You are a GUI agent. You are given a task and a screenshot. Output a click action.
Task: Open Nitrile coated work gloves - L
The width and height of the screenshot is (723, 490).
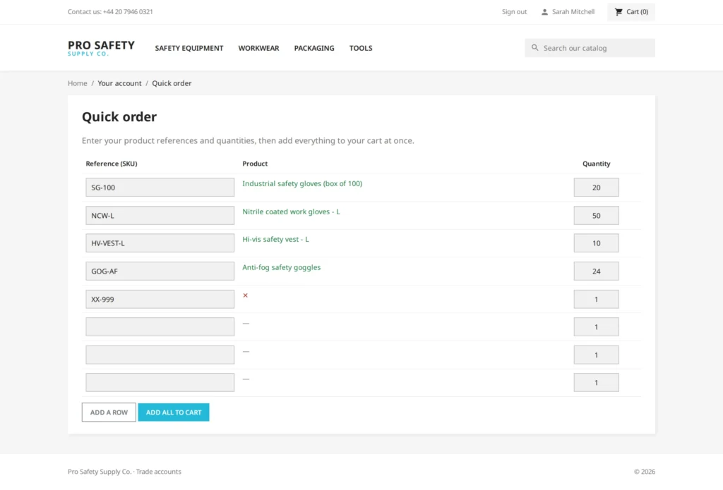291,212
